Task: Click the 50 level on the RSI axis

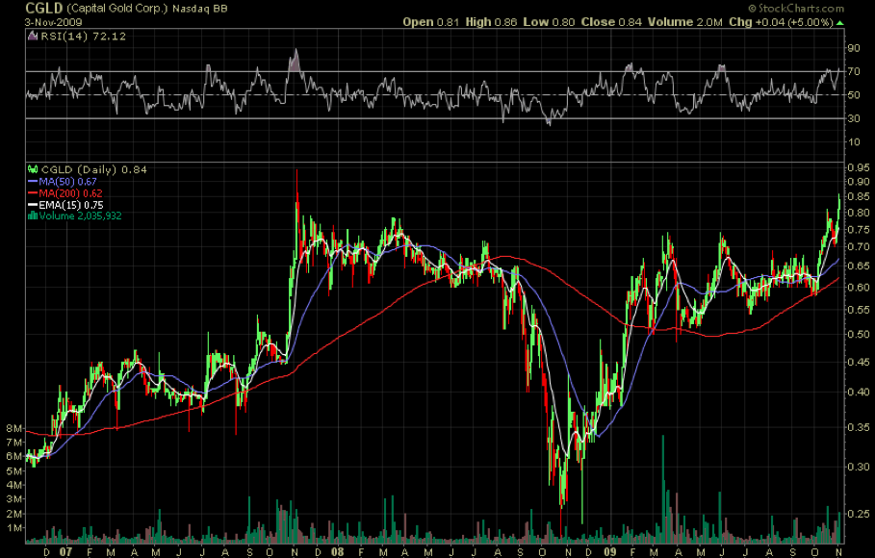Action: pos(854,95)
